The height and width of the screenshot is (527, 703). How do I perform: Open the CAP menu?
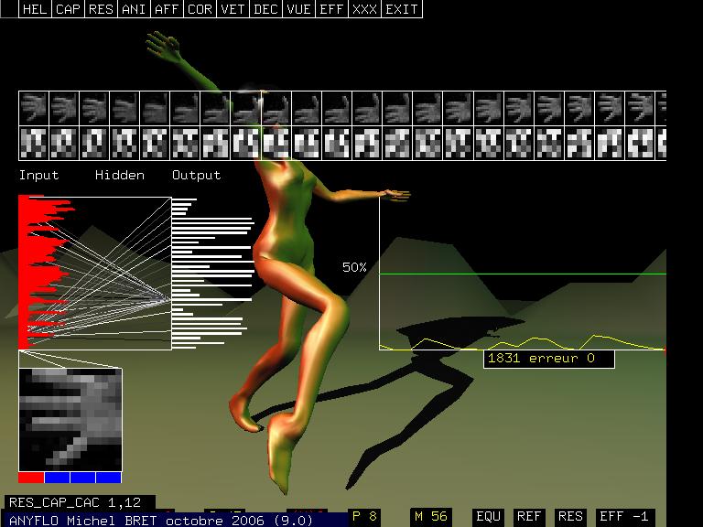69,9
